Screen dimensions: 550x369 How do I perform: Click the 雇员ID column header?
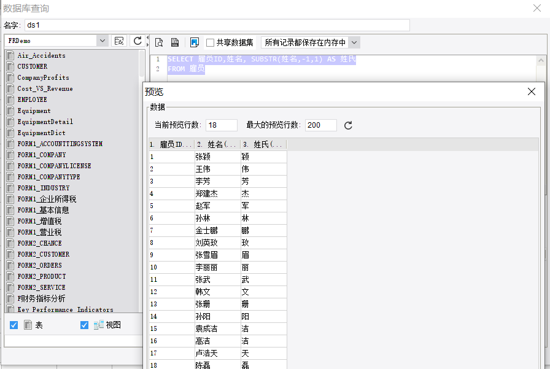point(171,145)
